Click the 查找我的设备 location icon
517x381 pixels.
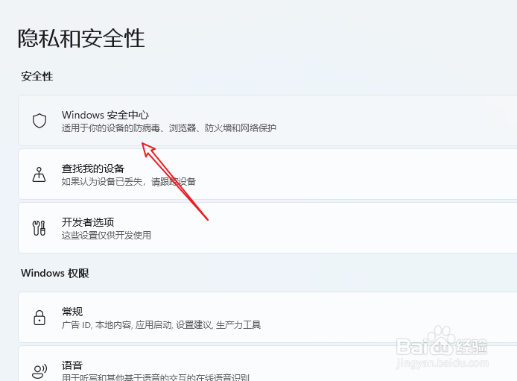39,174
